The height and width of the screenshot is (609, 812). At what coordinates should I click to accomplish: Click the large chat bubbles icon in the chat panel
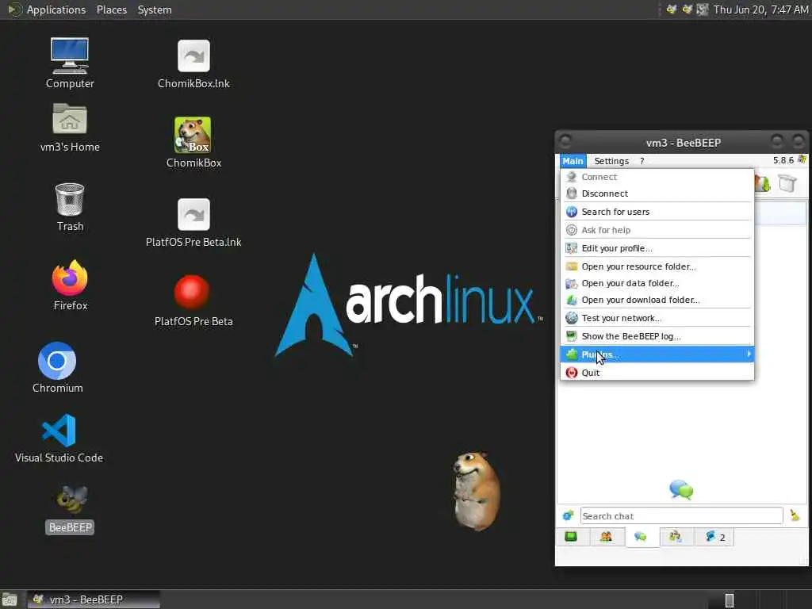tap(681, 489)
